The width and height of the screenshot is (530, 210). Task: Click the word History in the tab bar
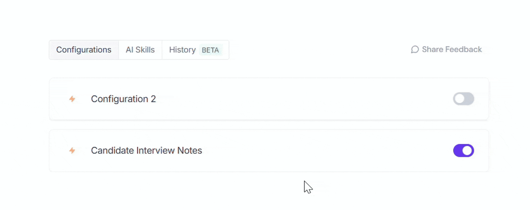click(182, 50)
